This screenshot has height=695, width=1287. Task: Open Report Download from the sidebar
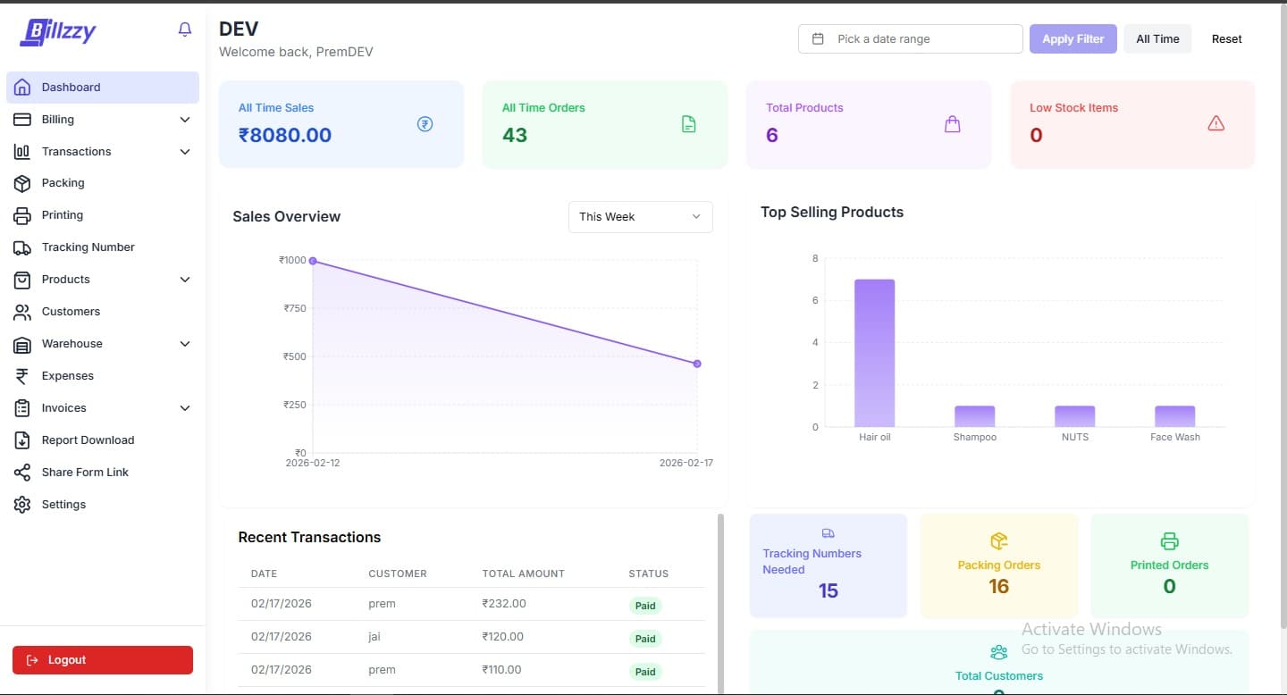point(88,440)
